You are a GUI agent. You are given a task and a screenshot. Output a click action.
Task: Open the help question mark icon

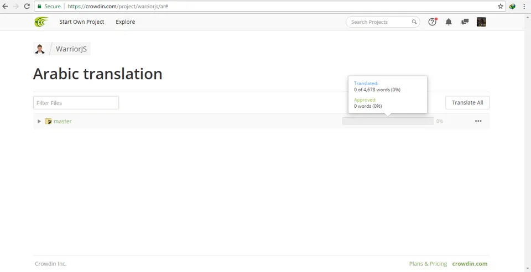[x=433, y=22]
